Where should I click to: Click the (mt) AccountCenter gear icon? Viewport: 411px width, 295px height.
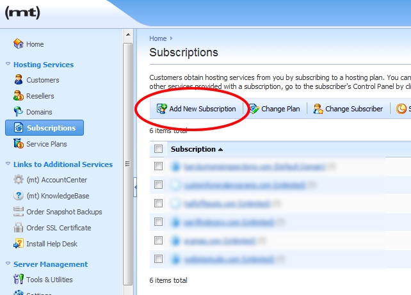click(x=19, y=179)
